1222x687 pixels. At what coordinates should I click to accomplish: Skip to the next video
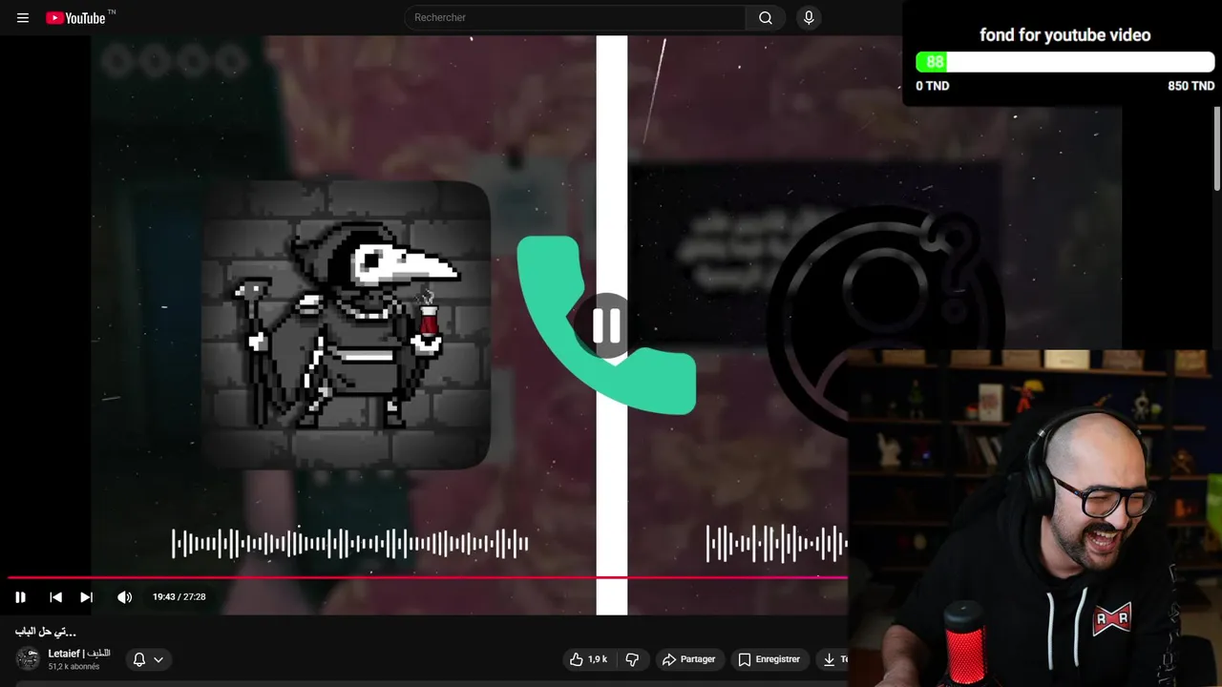(x=86, y=596)
